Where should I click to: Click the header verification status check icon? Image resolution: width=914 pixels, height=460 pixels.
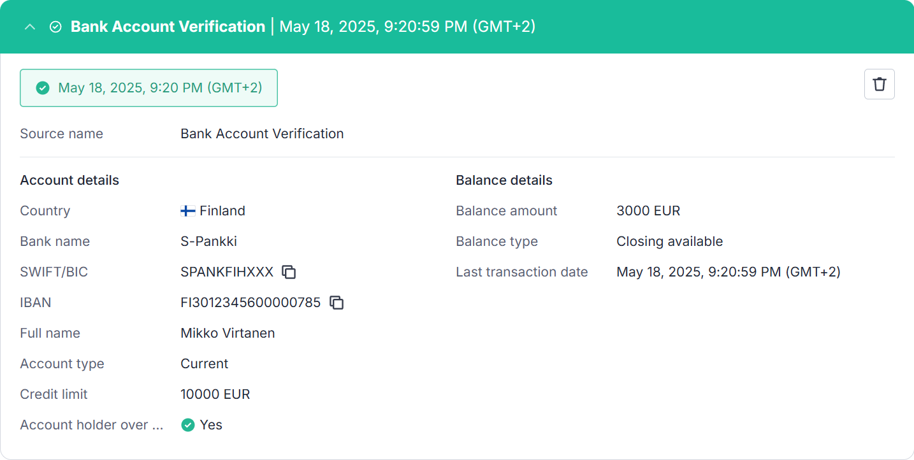point(55,27)
